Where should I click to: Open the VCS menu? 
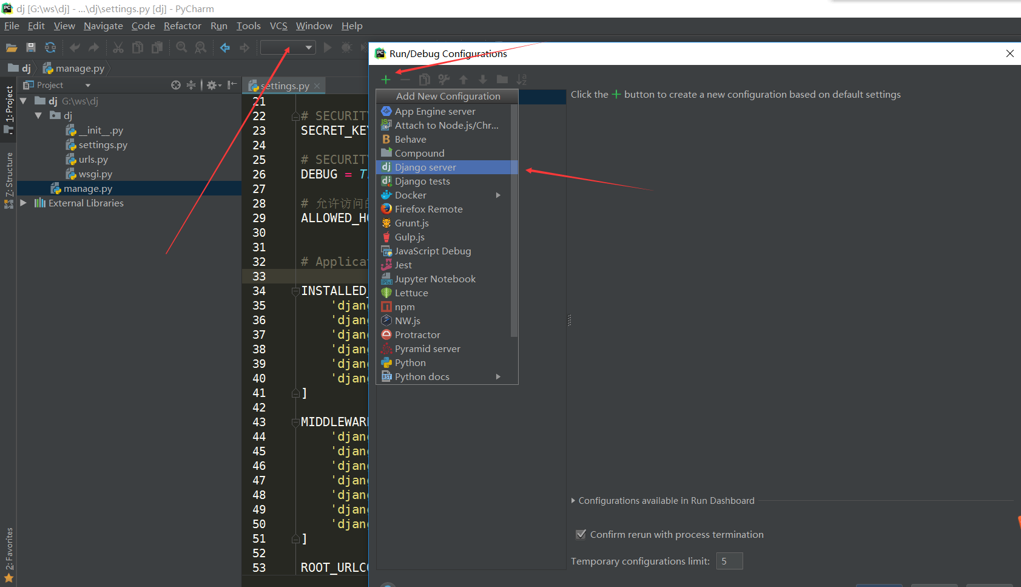[278, 25]
